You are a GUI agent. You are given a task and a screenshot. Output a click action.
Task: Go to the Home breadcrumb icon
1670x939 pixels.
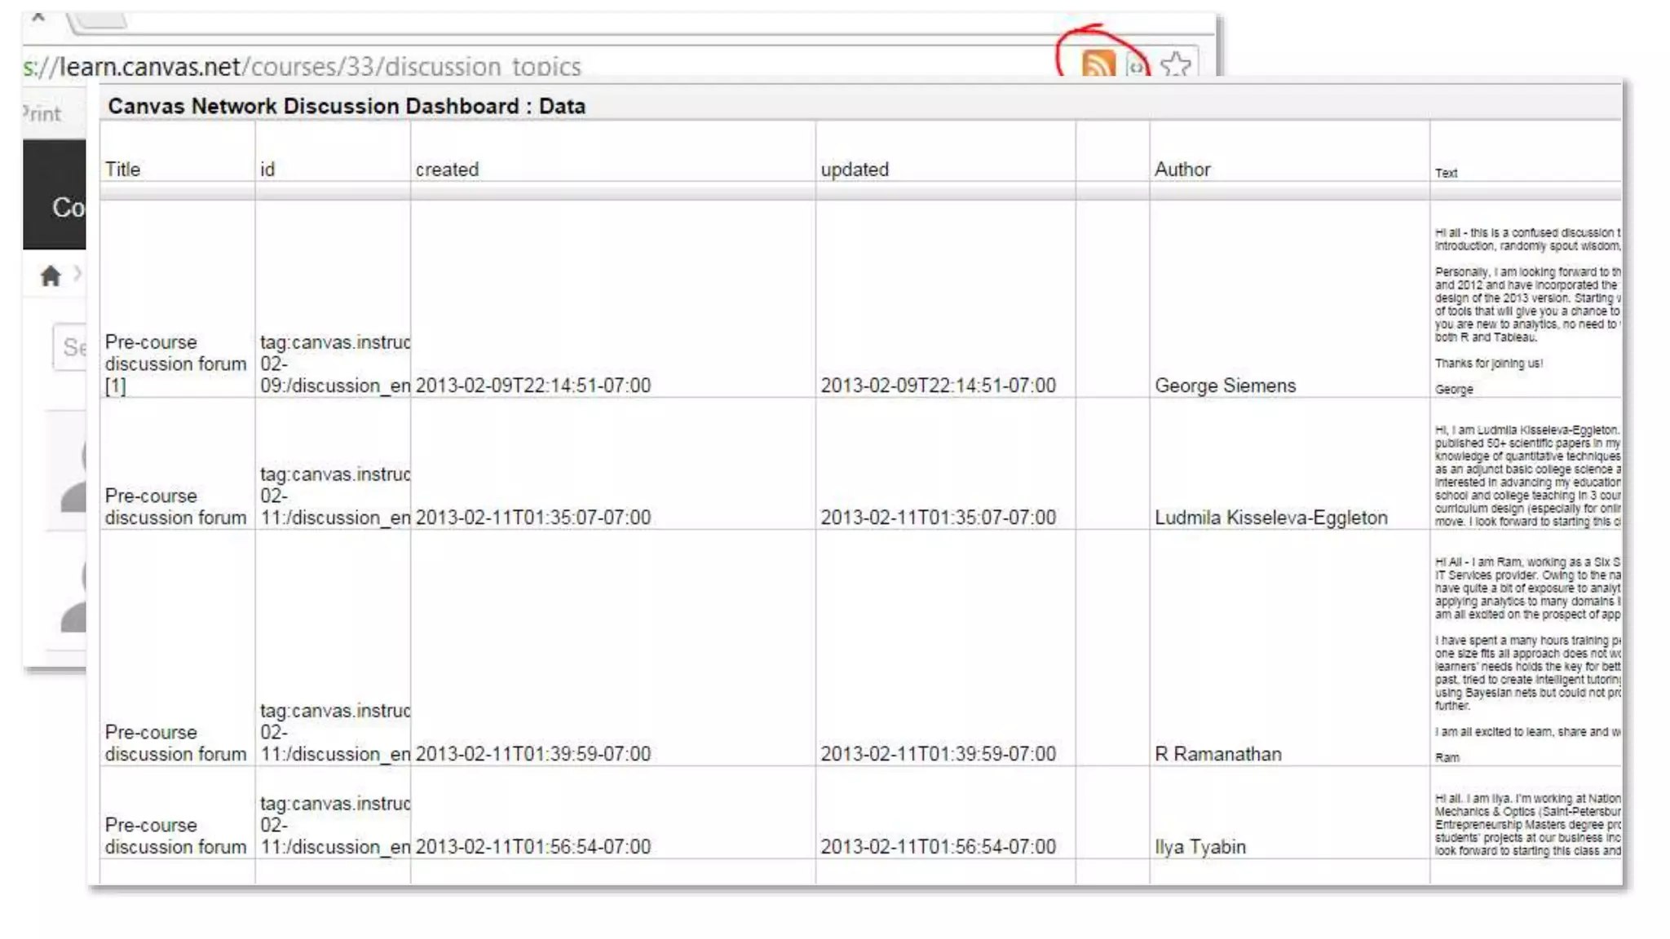[51, 276]
